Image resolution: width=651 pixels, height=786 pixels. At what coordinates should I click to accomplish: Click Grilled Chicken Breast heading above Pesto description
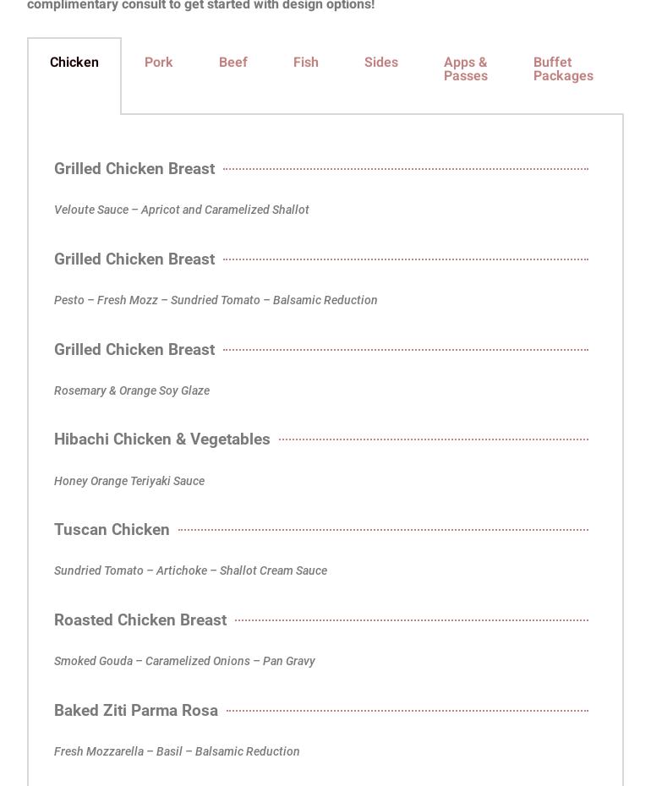tap(134, 259)
